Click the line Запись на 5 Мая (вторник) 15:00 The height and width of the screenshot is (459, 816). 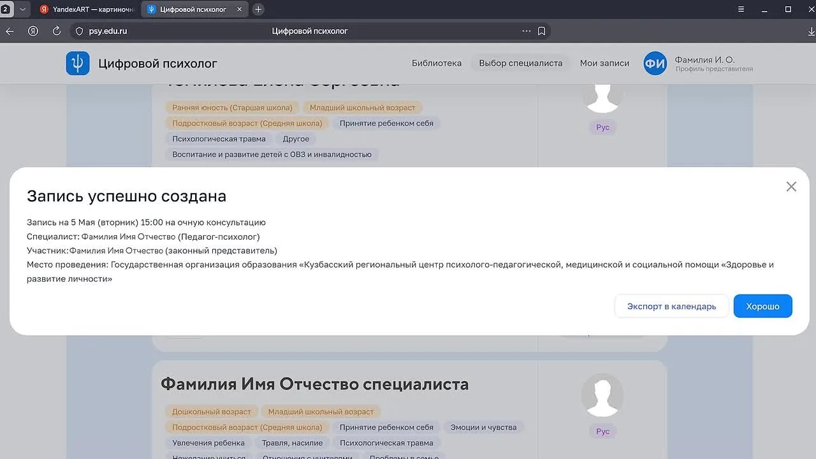tap(146, 222)
